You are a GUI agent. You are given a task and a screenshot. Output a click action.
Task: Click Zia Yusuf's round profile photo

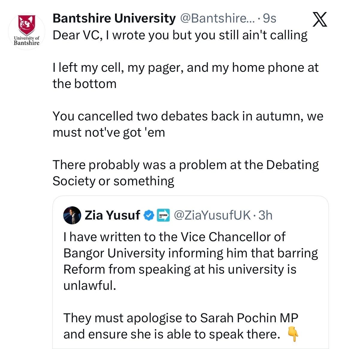72,215
